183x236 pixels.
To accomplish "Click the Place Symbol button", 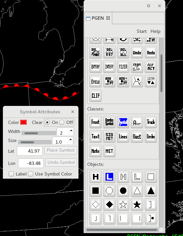I will click(x=61, y=150).
